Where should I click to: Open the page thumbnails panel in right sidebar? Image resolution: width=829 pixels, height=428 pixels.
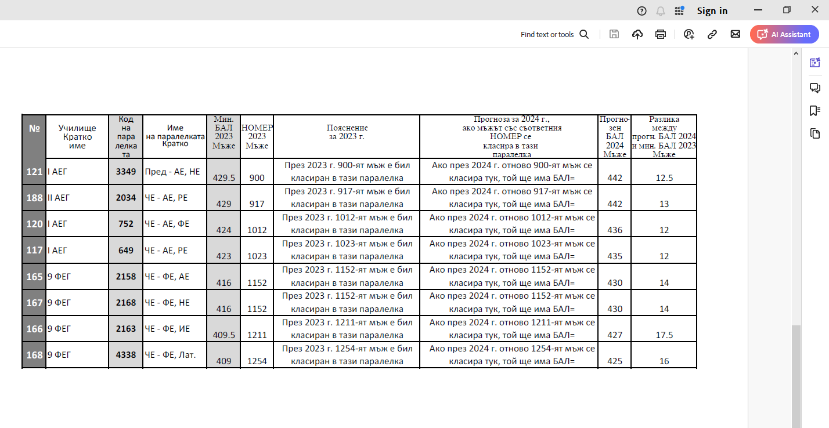point(815,134)
